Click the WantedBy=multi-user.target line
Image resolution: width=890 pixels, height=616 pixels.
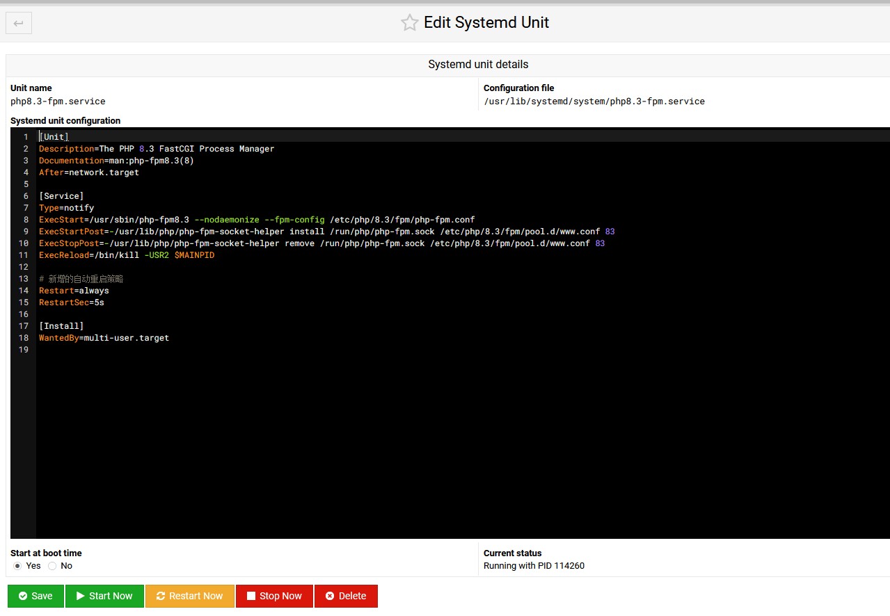click(x=104, y=338)
